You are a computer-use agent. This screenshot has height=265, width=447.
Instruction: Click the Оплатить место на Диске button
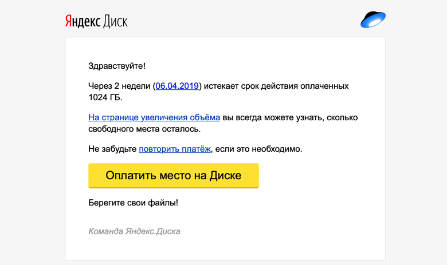pyautogui.click(x=174, y=176)
